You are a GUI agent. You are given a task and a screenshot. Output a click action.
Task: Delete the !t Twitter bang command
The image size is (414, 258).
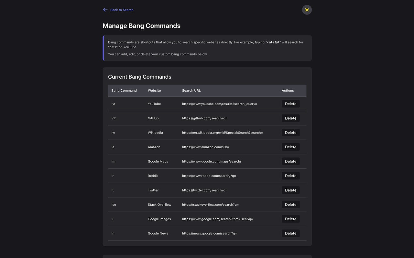pyautogui.click(x=290, y=190)
